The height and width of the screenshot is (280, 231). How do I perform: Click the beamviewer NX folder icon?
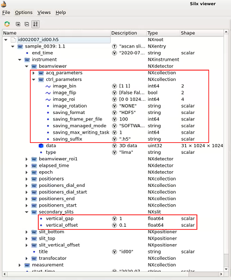click(x=34, y=67)
